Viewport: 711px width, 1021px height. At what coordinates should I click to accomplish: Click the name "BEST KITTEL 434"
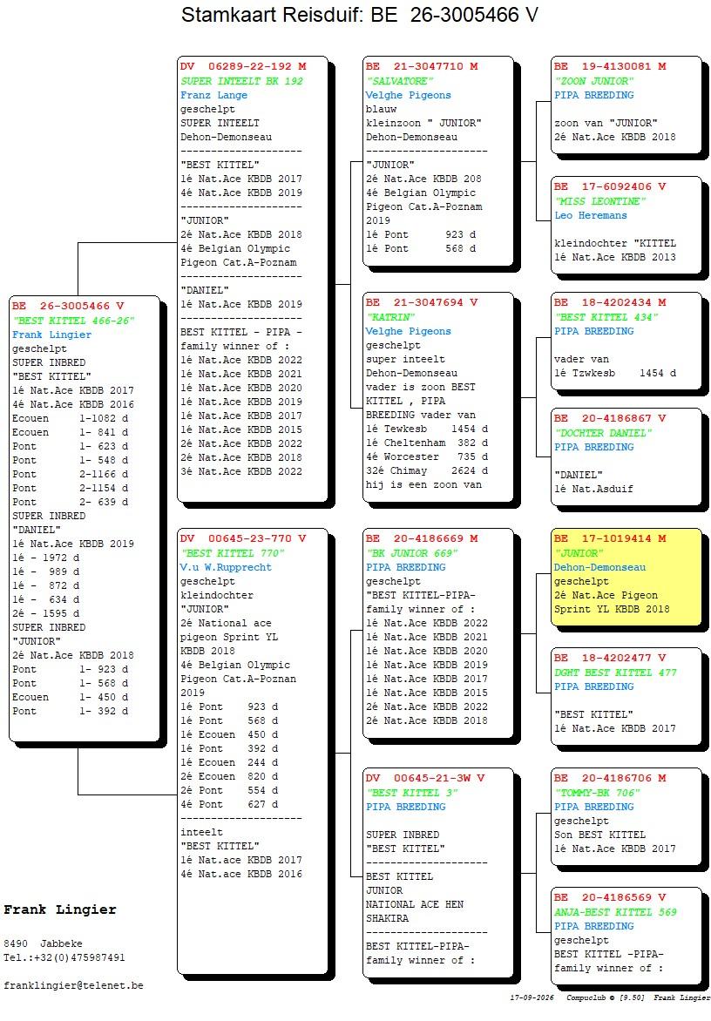pos(606,317)
